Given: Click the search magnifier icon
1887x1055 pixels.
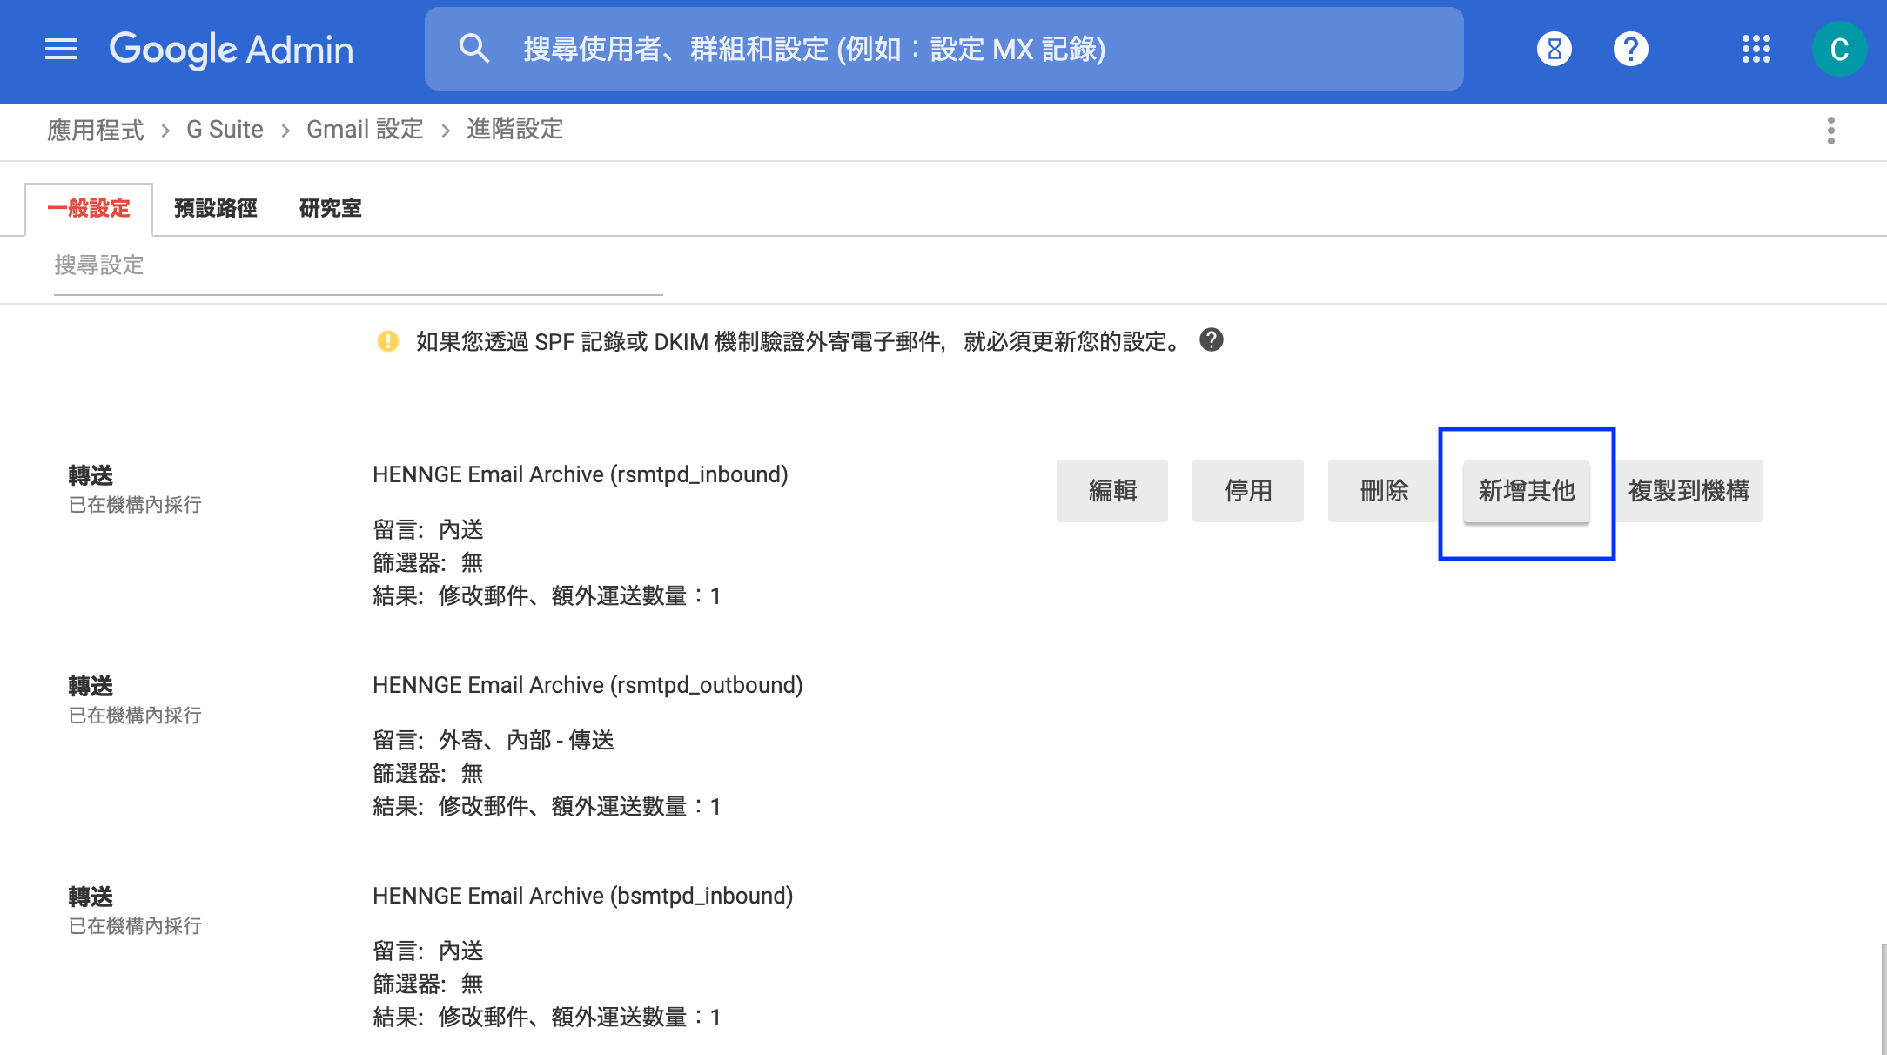Looking at the screenshot, I should tap(474, 49).
